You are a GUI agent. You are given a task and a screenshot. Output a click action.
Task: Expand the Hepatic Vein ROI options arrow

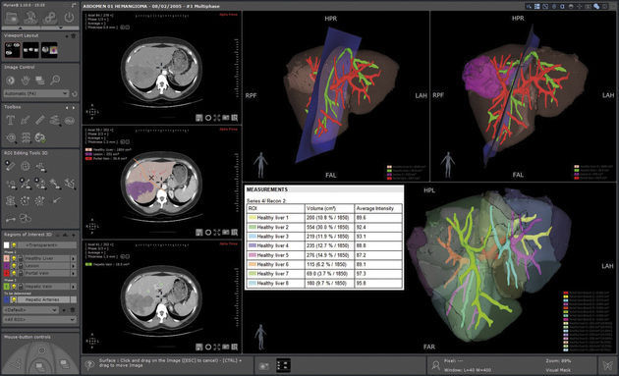tap(74, 287)
